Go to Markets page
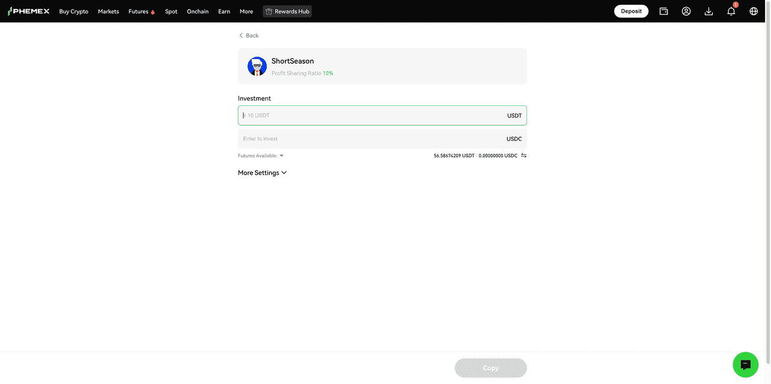The image size is (771, 384). pos(108,11)
